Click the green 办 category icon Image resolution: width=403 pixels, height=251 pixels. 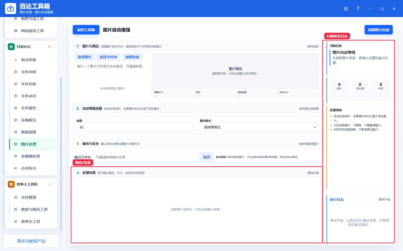tap(11, 47)
